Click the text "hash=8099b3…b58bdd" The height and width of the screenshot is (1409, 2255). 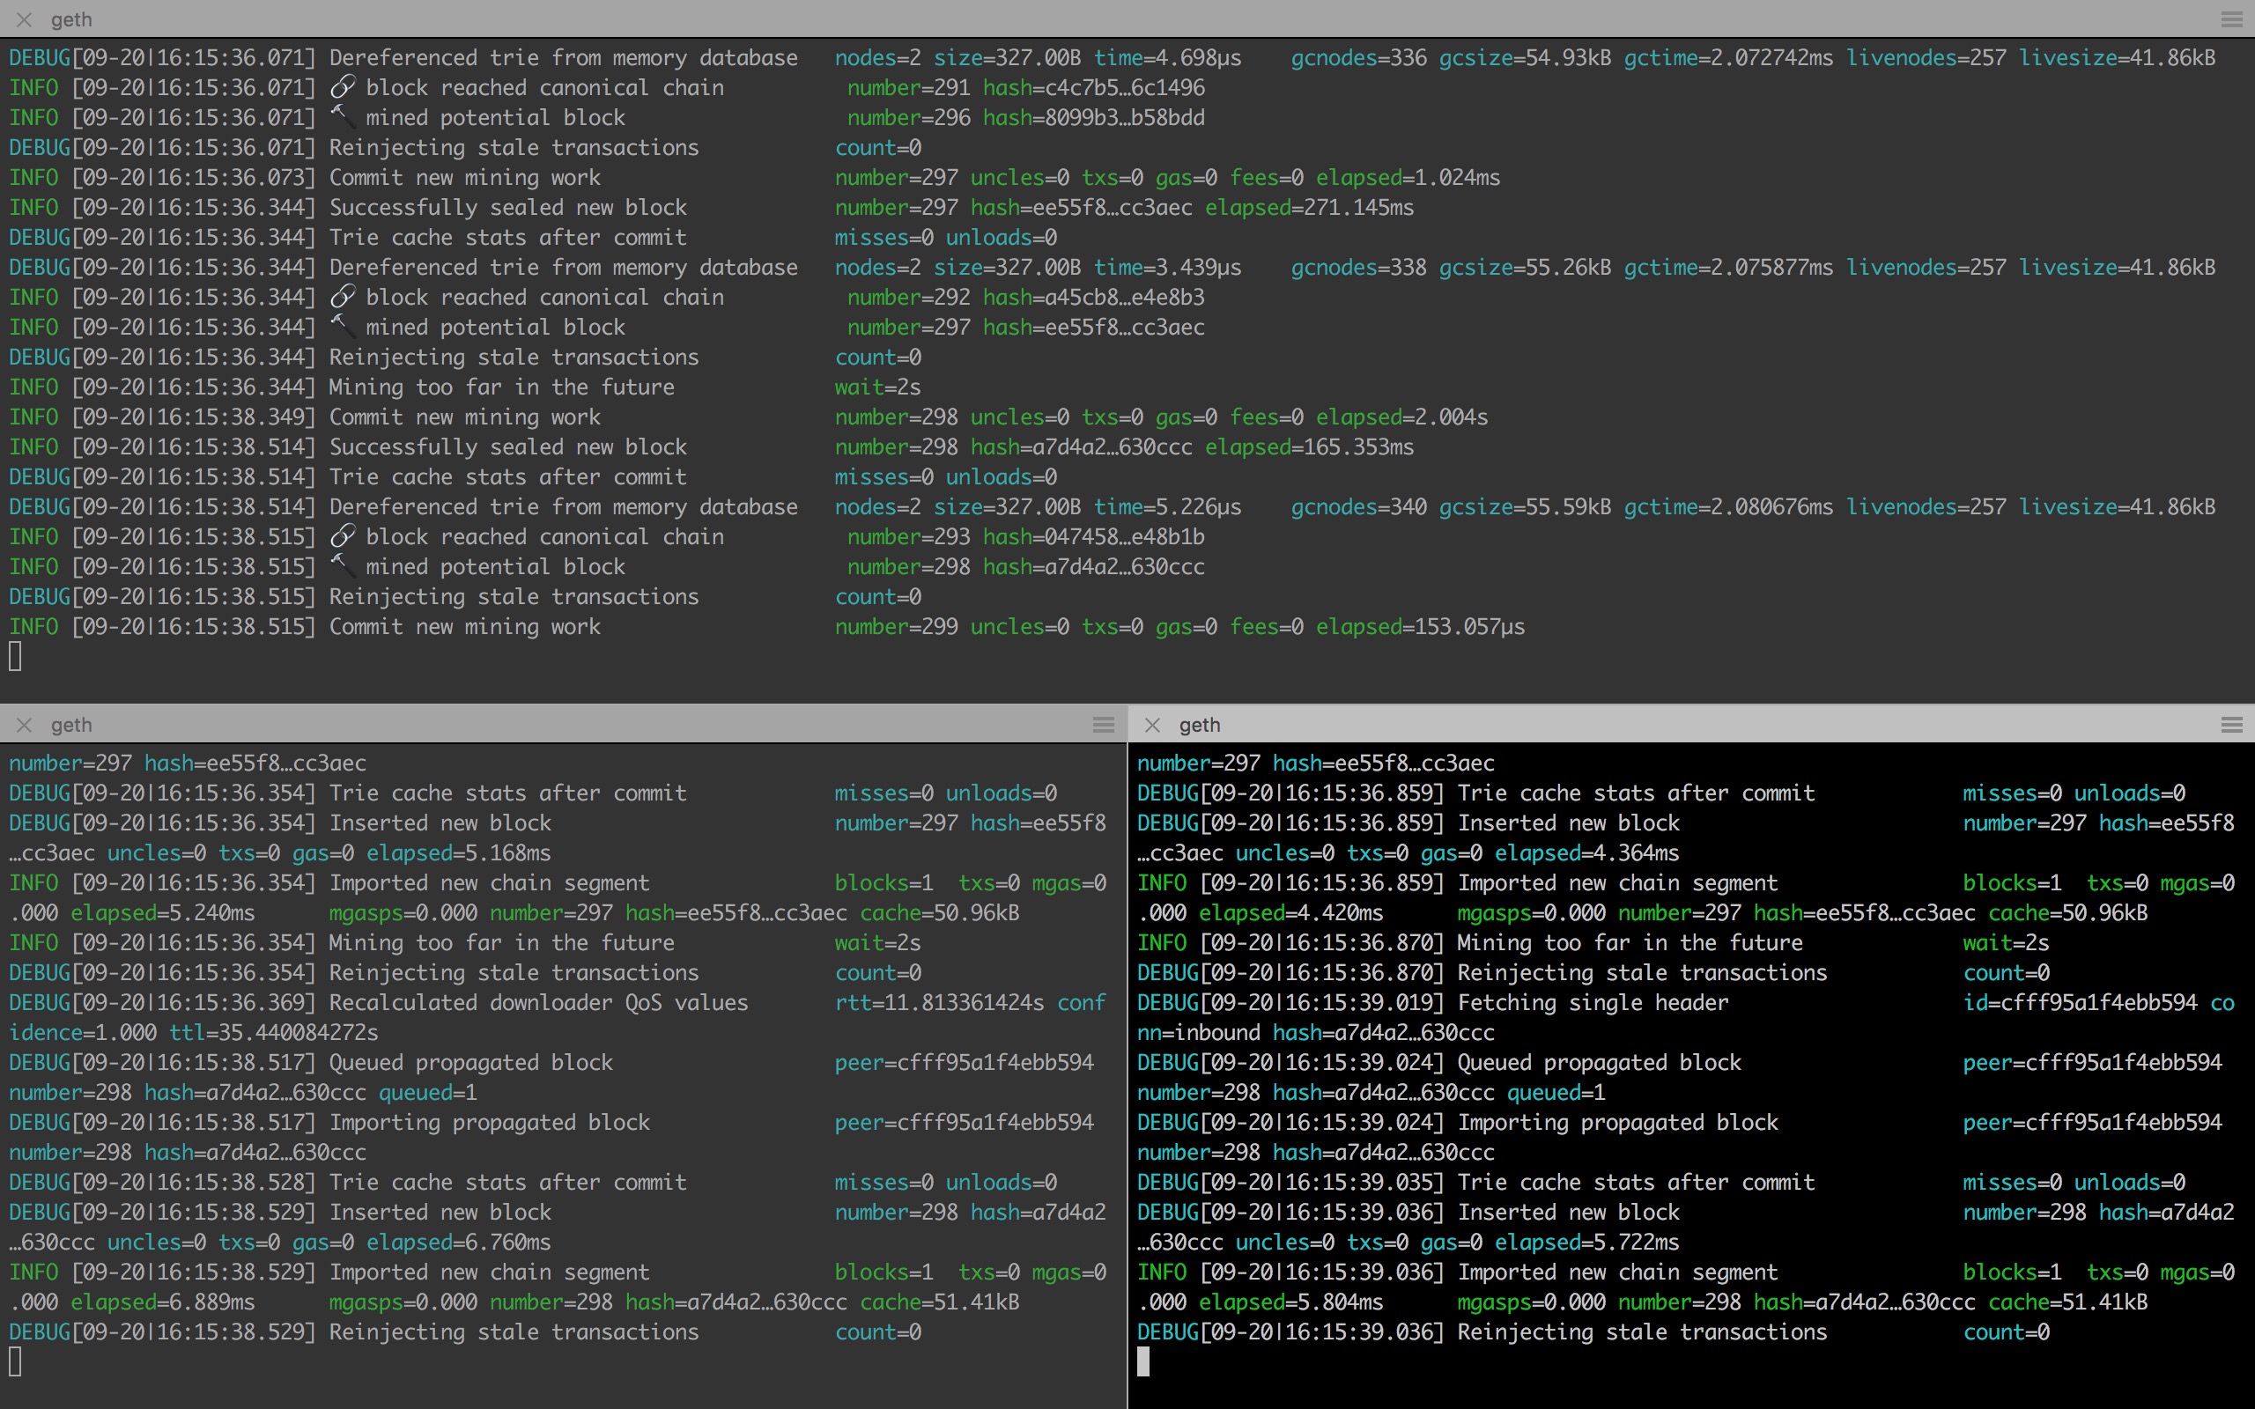click(x=1094, y=117)
